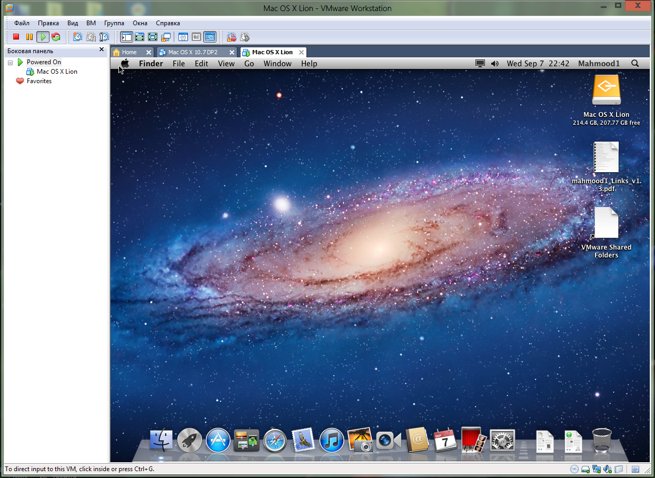Close the Home tab
Image resolution: width=655 pixels, height=478 pixels.
point(149,52)
